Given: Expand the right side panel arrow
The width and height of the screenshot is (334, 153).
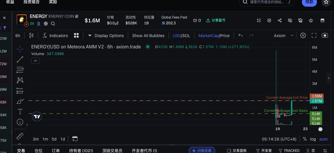Looking at the screenshot, I should tap(329, 78).
